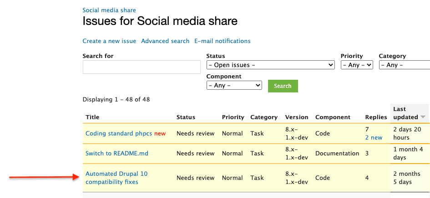
Task: Open the Component dropdown
Action: [x=234, y=85]
